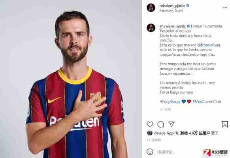Click the post photo of the player
Image resolution: width=230 pixels, height=158 pixels.
[x=71, y=79]
